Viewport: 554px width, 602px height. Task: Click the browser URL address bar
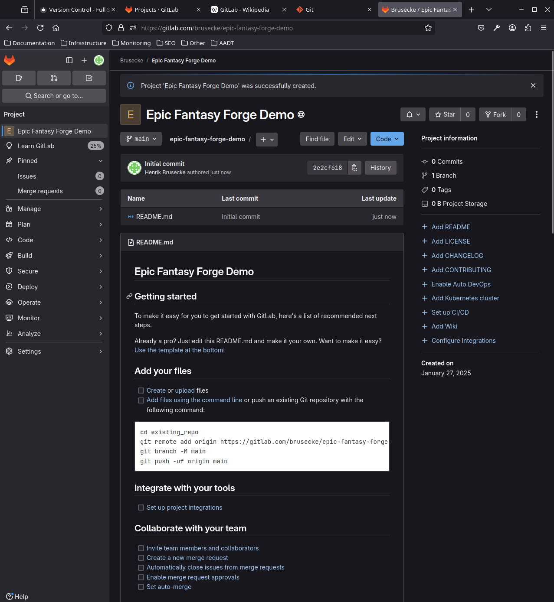pyautogui.click(x=269, y=28)
